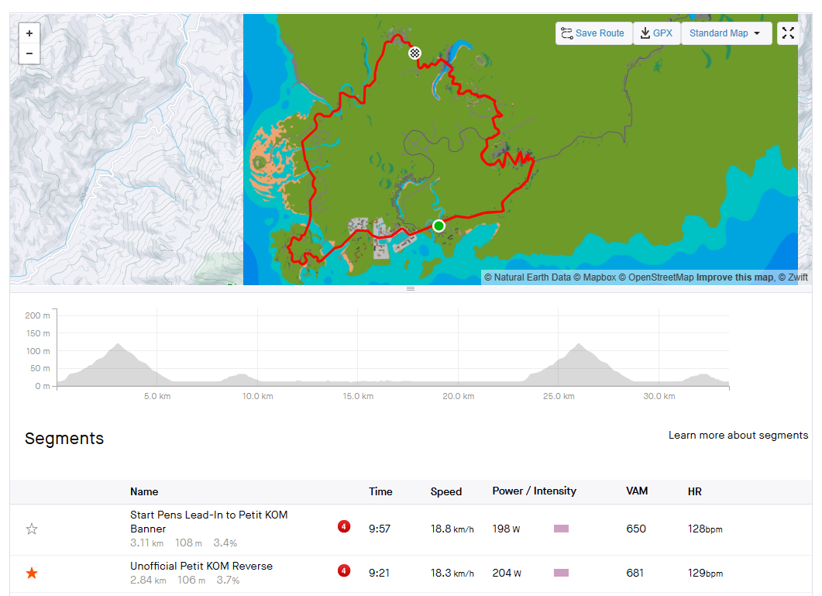822x596 pixels.
Task: Unstar the Unofficial Petit KOM Reverse segment
Action: (32, 573)
